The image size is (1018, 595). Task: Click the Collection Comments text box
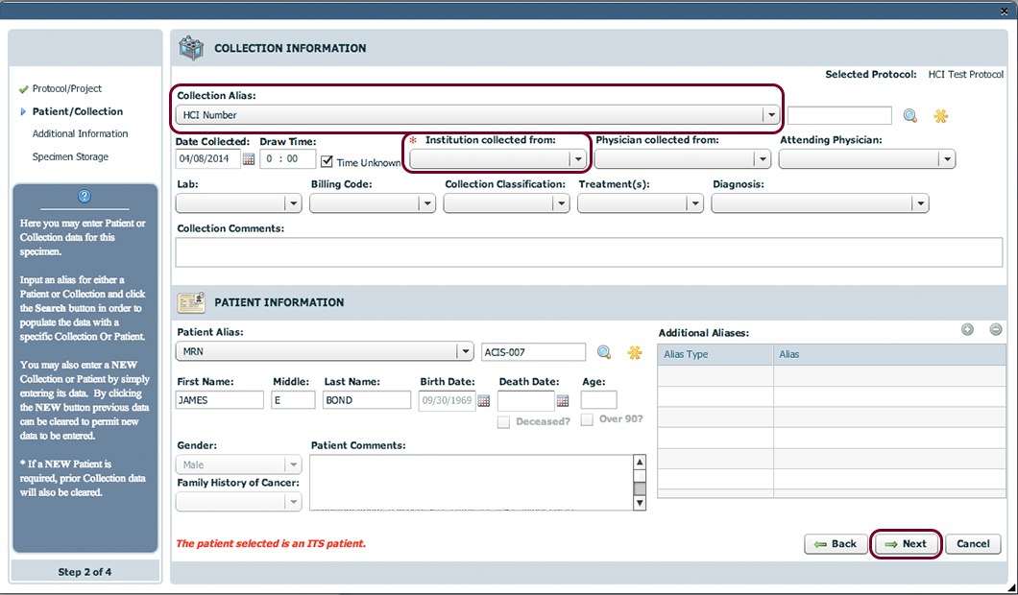click(589, 251)
